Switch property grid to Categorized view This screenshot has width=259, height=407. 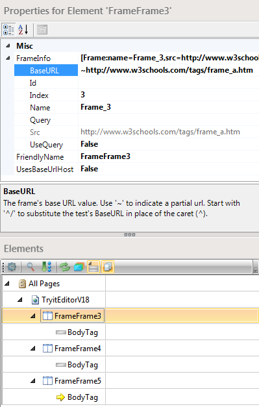point(8,30)
